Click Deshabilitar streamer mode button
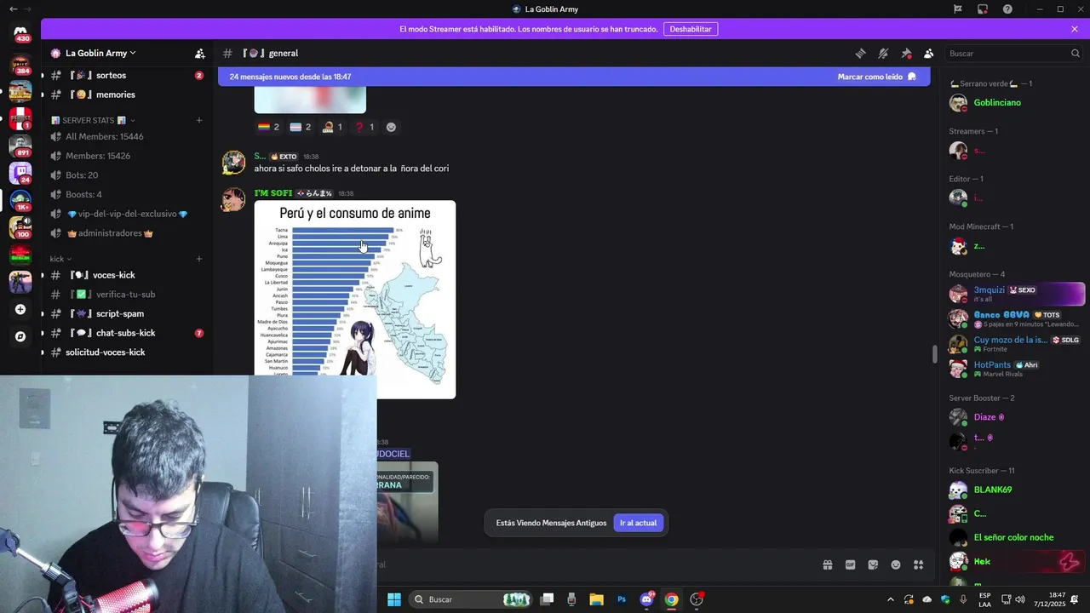 [691, 29]
